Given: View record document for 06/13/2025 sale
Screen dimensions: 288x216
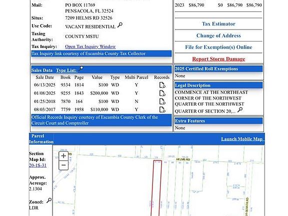Looking at the screenshot, I should click(x=162, y=85).
